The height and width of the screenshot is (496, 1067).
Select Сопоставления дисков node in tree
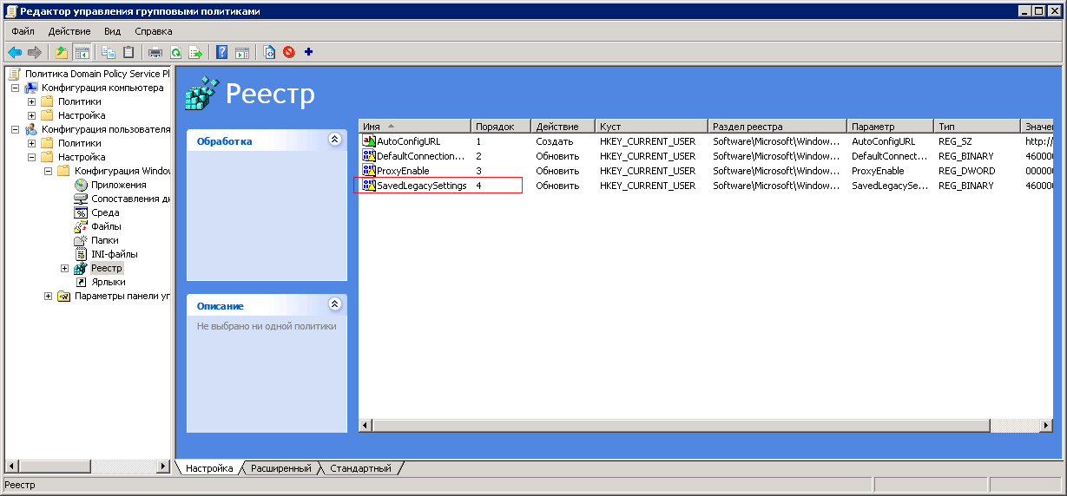pos(130,199)
